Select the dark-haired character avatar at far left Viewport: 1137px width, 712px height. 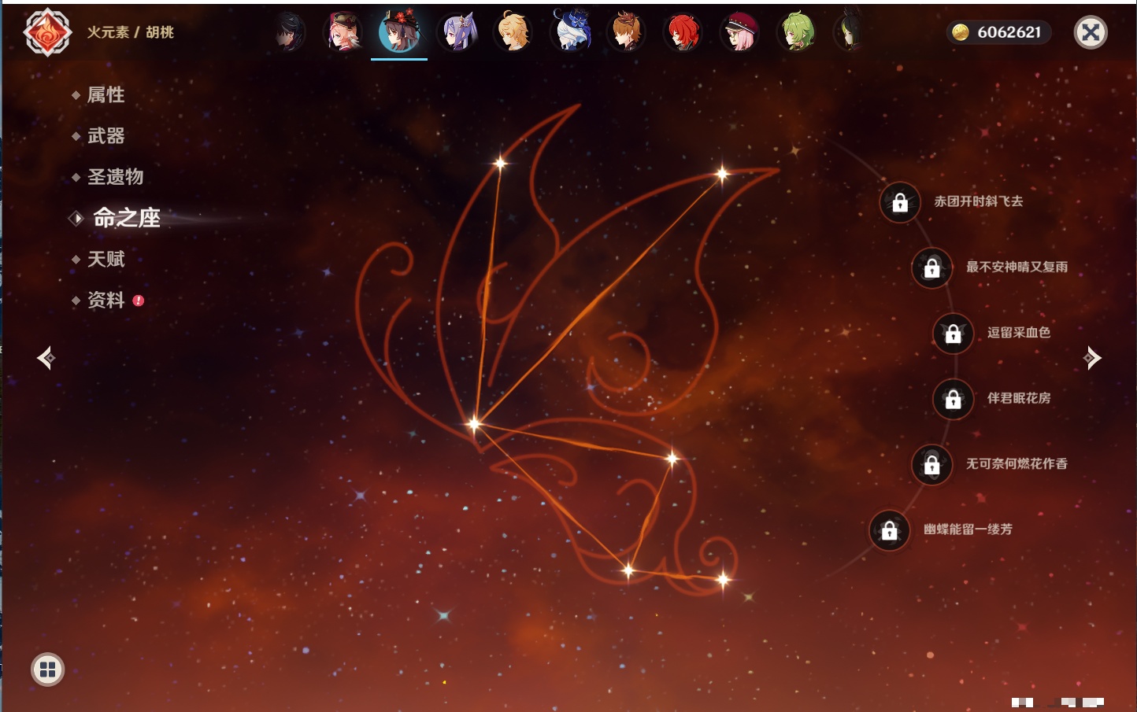click(289, 33)
